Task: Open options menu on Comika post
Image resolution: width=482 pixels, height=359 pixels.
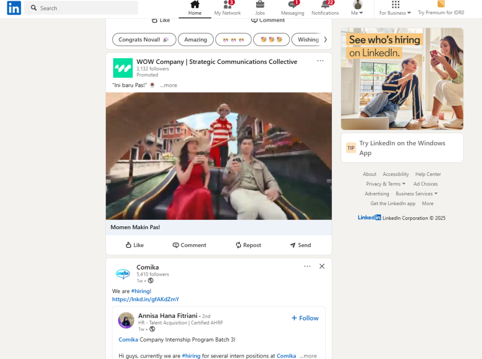Action: click(307, 266)
